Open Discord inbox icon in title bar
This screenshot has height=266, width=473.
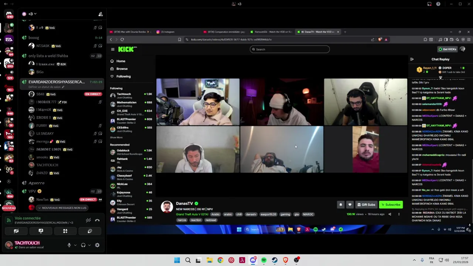[x=429, y=4]
